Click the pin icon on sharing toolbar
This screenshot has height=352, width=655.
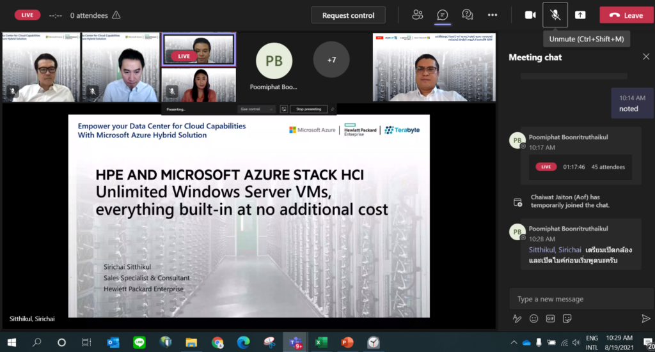[333, 109]
